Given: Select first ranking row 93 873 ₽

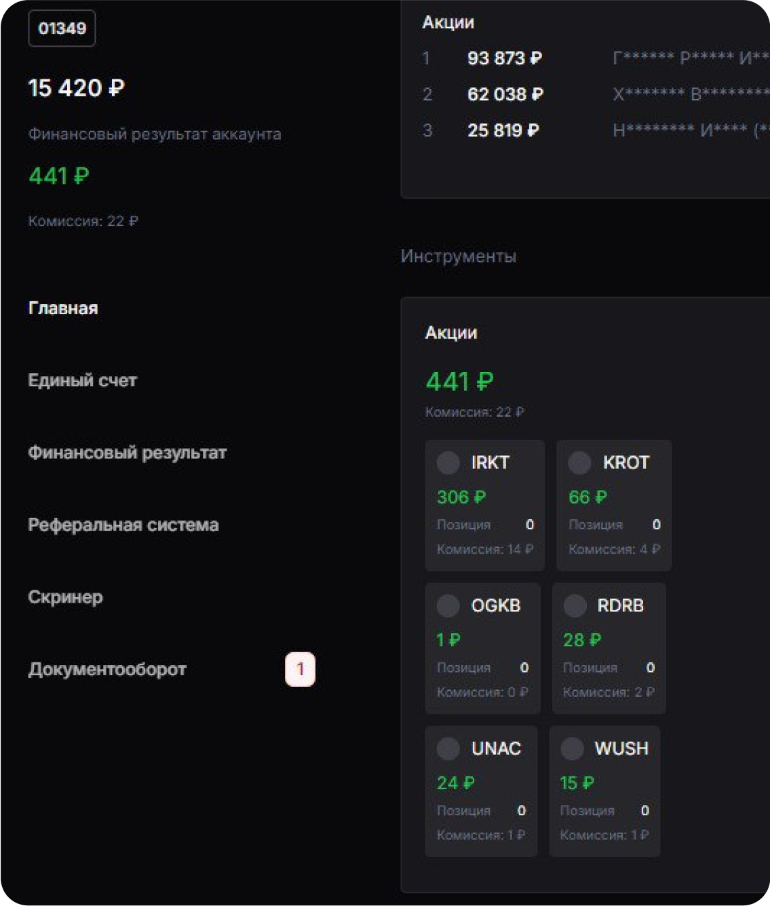Looking at the screenshot, I should point(504,58).
